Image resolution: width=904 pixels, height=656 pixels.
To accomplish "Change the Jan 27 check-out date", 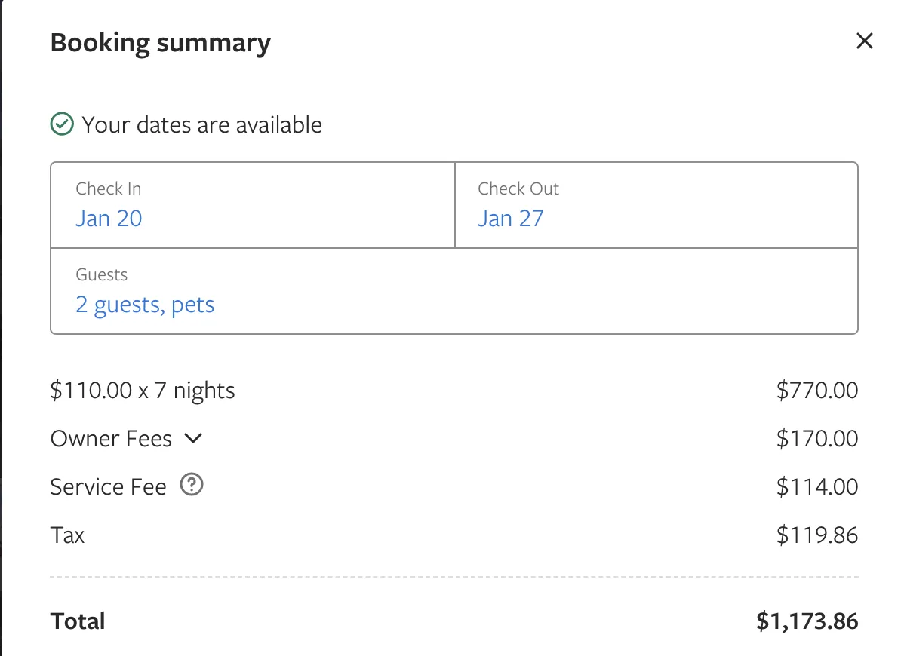I will (510, 219).
